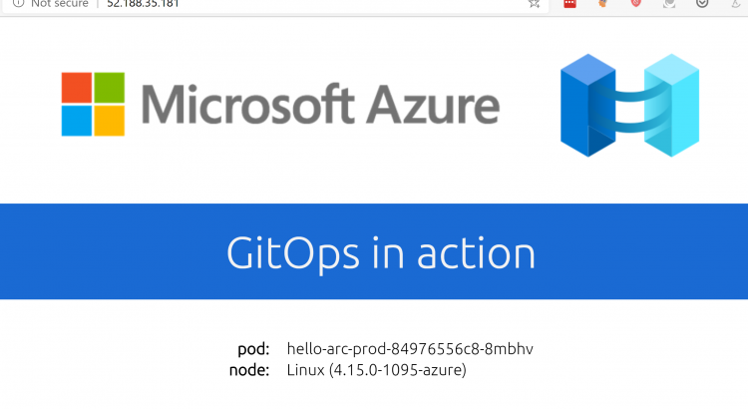Open the red extension with white dots
Viewport: 748px width, 409px height.
570,3
